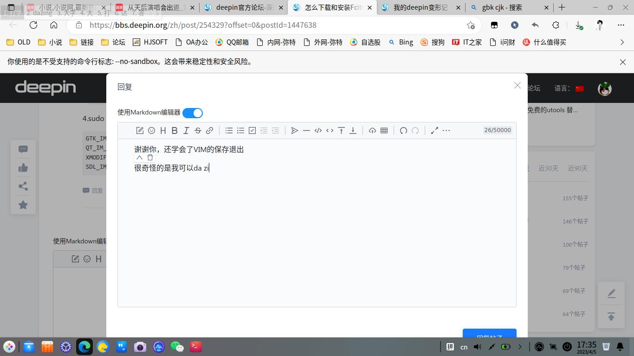The image size is (634, 356).
Task: Insert inline code in the editor
Action: (330, 131)
